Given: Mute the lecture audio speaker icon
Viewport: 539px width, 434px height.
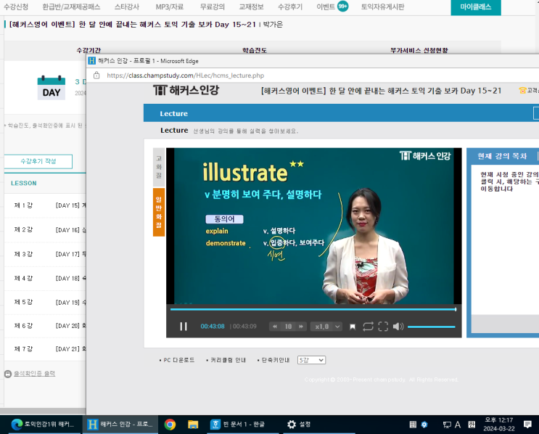Looking at the screenshot, I should tap(398, 327).
